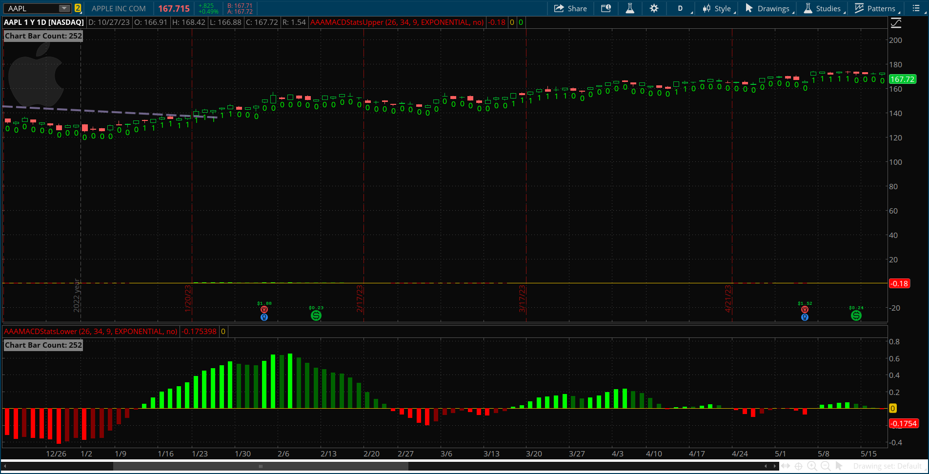929x474 pixels.
Task: Click the +0.49% percent change
Action: 208,12
